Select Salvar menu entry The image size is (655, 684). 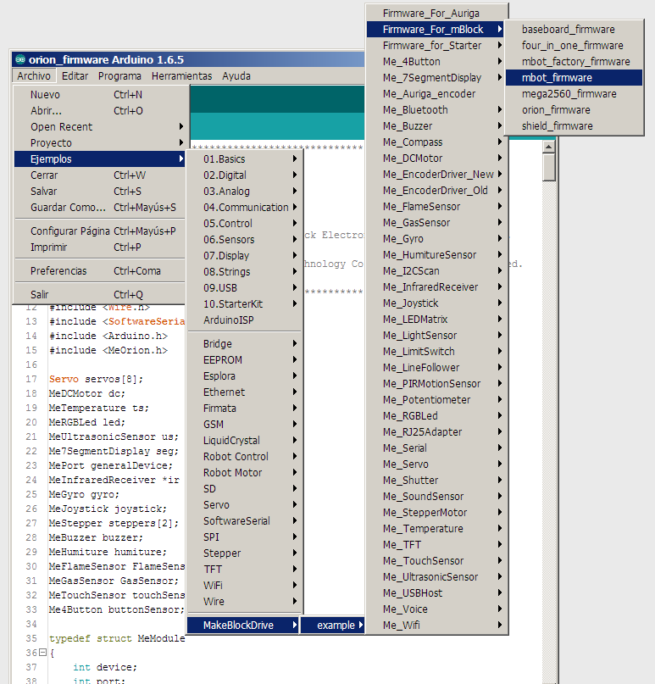pyautogui.click(x=100, y=192)
